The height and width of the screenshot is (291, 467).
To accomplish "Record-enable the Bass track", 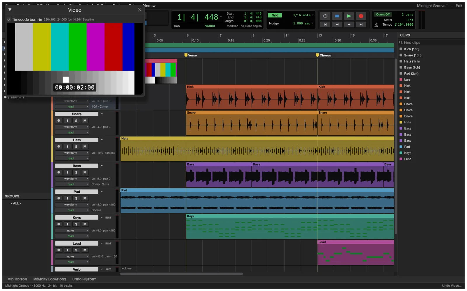I will [x=59, y=172].
